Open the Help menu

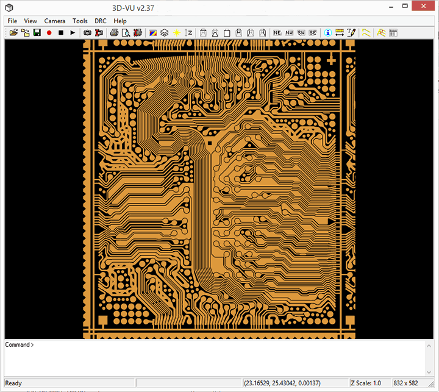pos(120,21)
